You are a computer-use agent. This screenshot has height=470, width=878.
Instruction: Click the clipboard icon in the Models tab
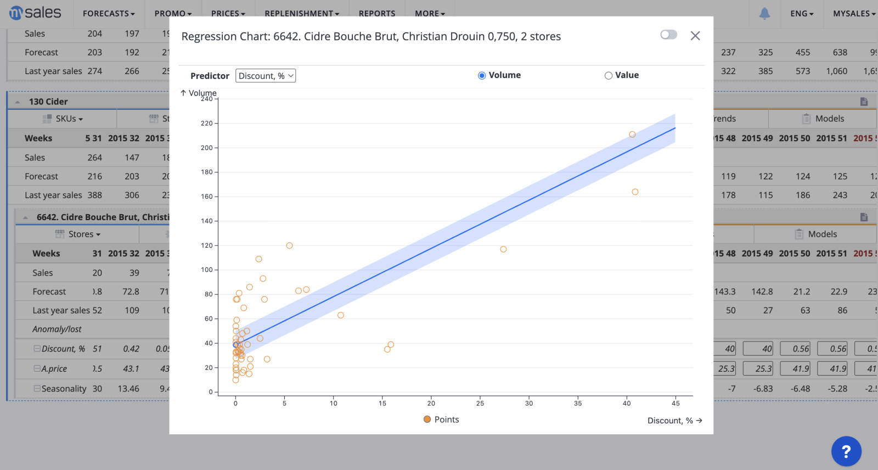[x=807, y=118]
